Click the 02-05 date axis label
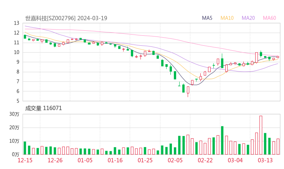The width and height of the screenshot is (284, 169). [175, 160]
